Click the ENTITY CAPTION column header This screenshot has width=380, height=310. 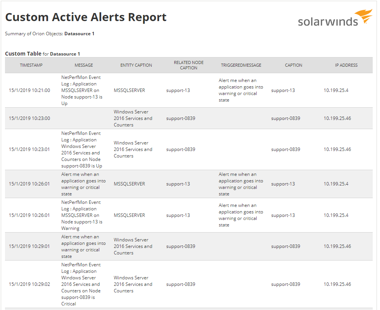(x=136, y=65)
